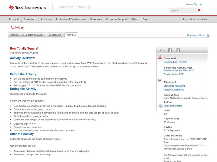The width and height of the screenshot is (217, 162).
Task: Click the Education Technology header text
Action: 75,7
